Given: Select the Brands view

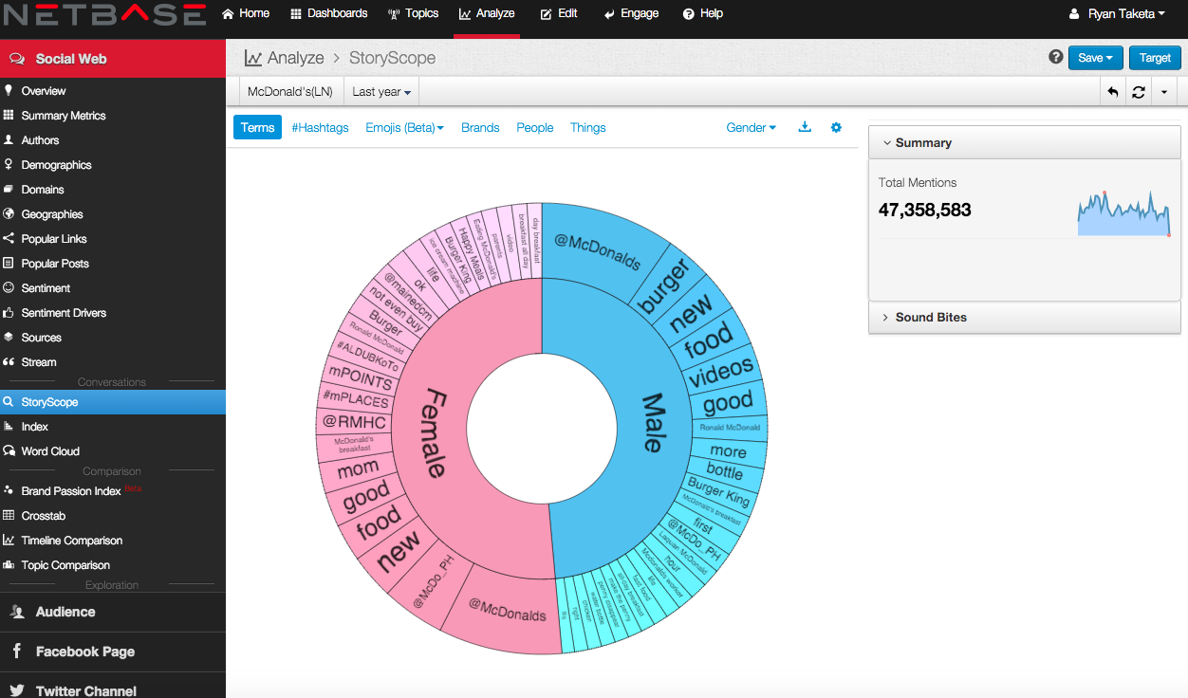Looking at the screenshot, I should click(x=480, y=127).
